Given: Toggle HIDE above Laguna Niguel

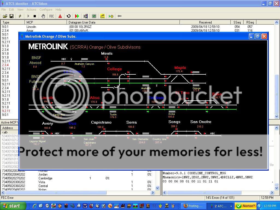Looking at the screenshot, I should tap(57, 133).
